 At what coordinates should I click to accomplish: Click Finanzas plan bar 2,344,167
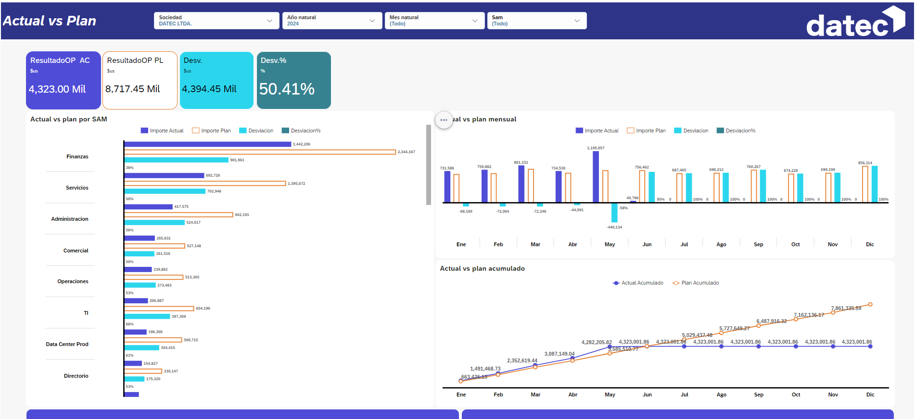pyautogui.click(x=260, y=152)
